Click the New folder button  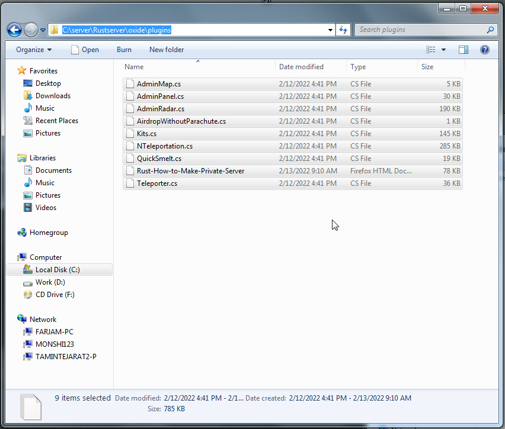click(167, 50)
